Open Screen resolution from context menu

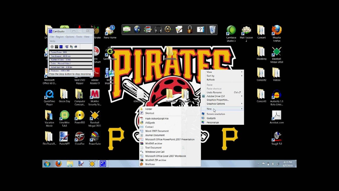click(x=222, y=114)
